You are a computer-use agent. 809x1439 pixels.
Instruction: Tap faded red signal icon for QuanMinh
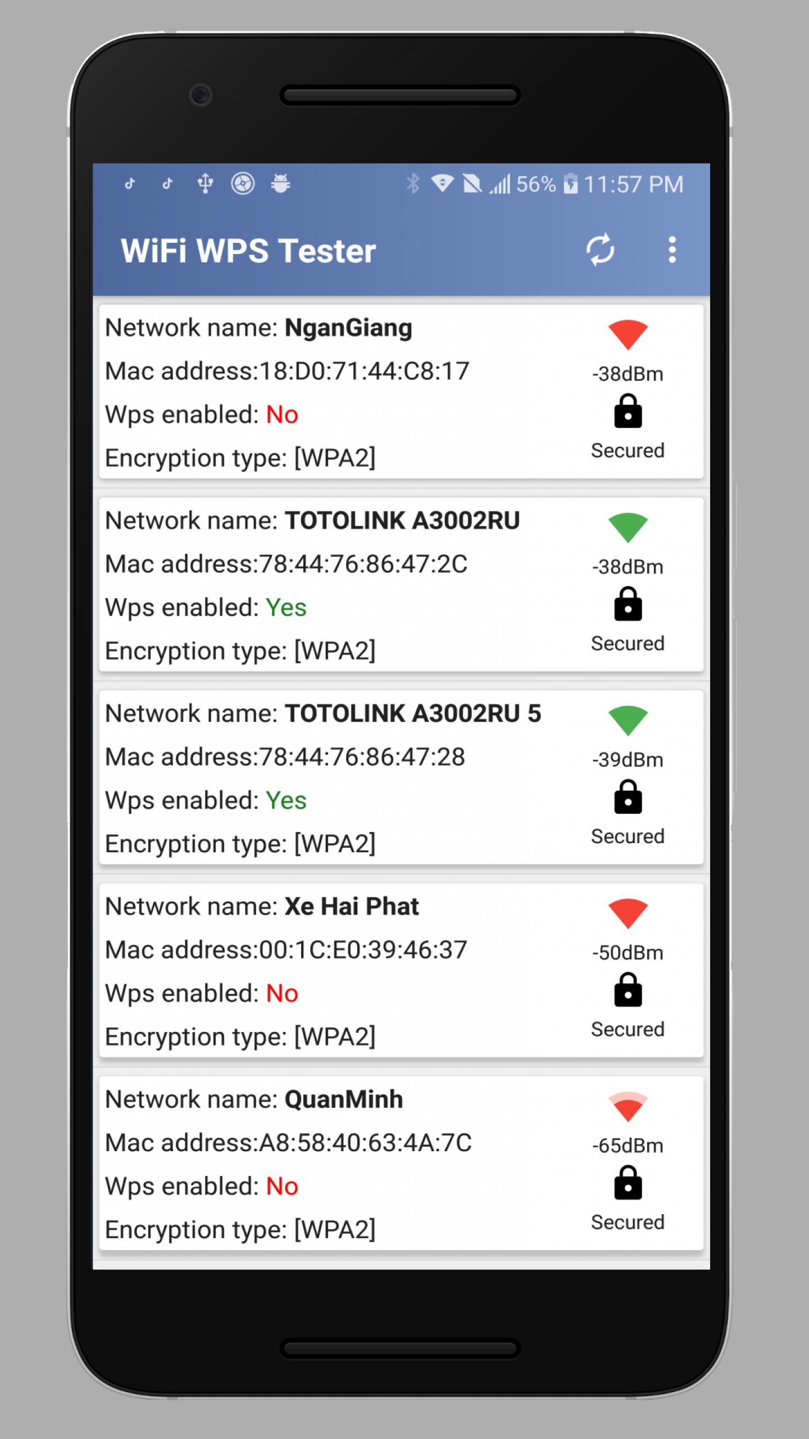[x=628, y=1106]
